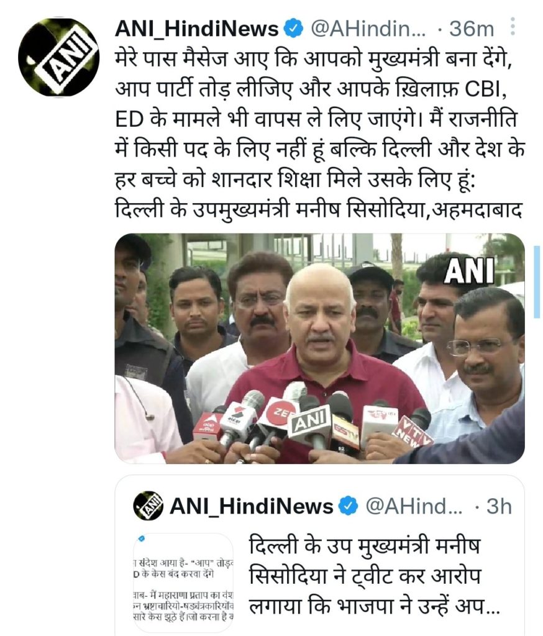Viewport: 543px width, 636px height.
Task: Open the 36m timestamp of the tweet
Action: point(472,29)
